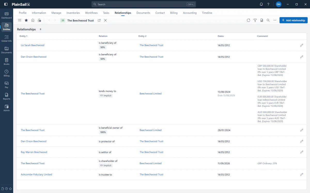310x193 pixels.
Task: Edit the settlor relationship row
Action: point(301,152)
